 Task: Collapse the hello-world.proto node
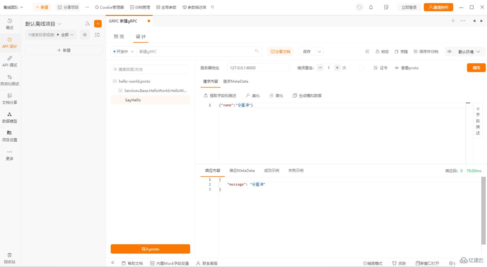coord(115,81)
